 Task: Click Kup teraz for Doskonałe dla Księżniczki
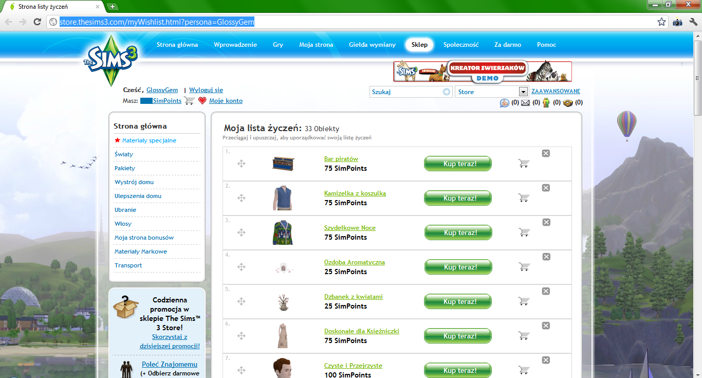click(458, 336)
